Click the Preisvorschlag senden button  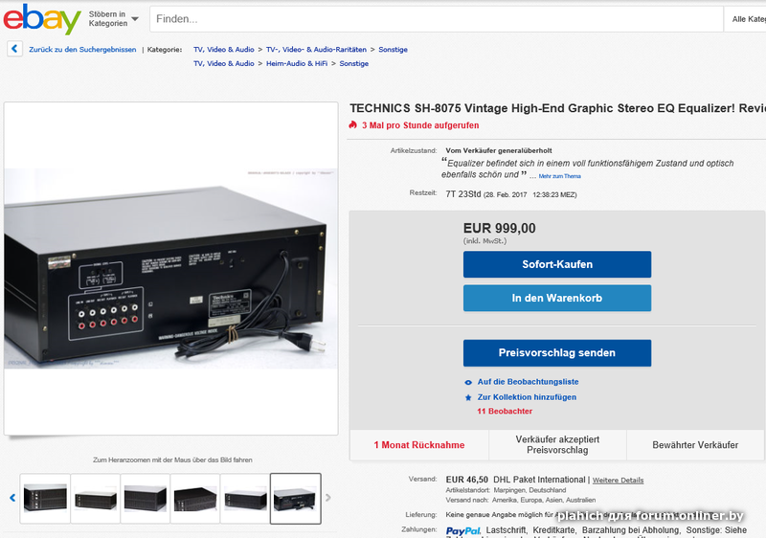[557, 352]
